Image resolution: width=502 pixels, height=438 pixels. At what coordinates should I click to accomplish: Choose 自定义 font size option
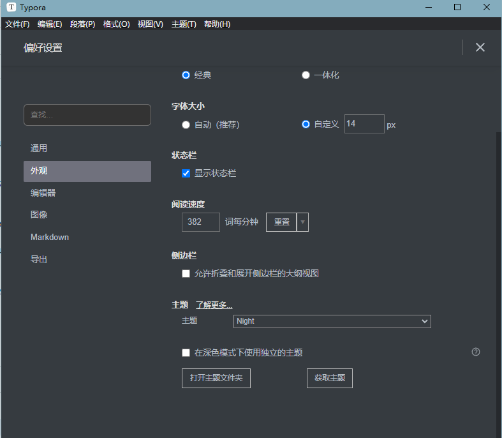(306, 125)
